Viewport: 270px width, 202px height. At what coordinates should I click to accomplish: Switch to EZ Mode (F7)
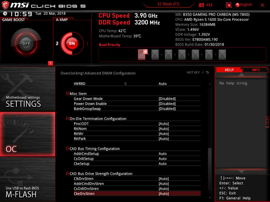click(168, 4)
